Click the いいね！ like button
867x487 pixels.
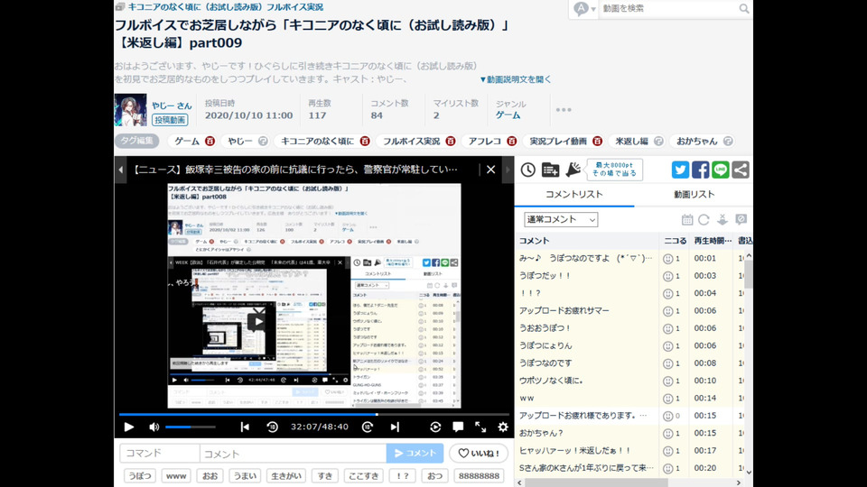[479, 454]
